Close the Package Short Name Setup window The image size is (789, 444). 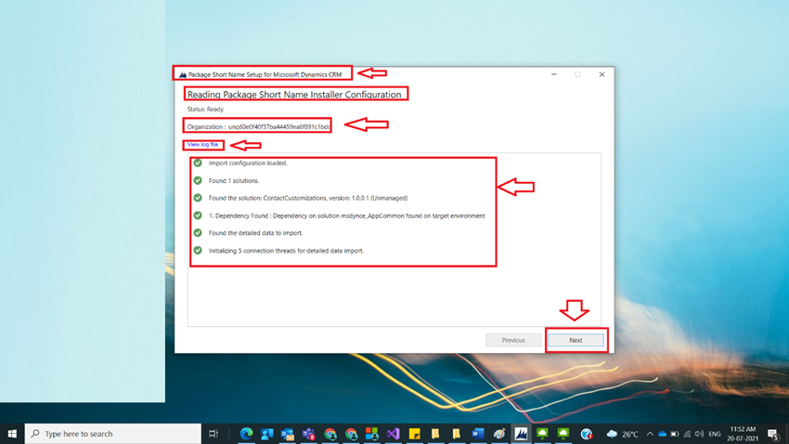(601, 74)
